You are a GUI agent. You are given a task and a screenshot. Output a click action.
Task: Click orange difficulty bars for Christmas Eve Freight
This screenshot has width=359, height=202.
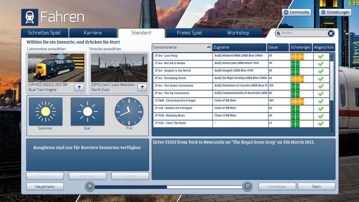point(297,101)
